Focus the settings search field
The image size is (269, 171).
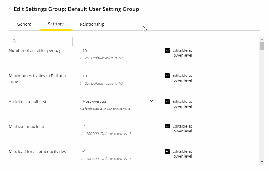click(x=41, y=41)
